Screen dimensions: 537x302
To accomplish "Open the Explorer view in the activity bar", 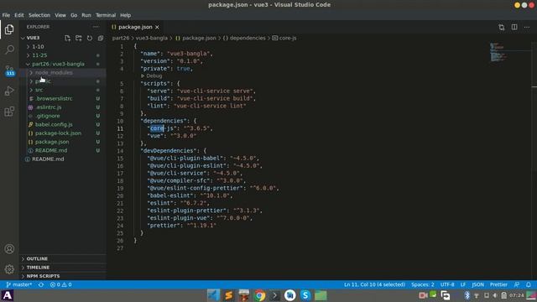I will pos(9,29).
